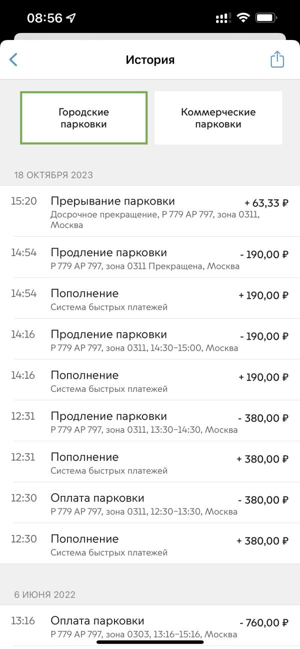Viewport: 300px width, 649px height.
Task: Open the 6 июня Оплата парковки entry
Action: click(150, 626)
